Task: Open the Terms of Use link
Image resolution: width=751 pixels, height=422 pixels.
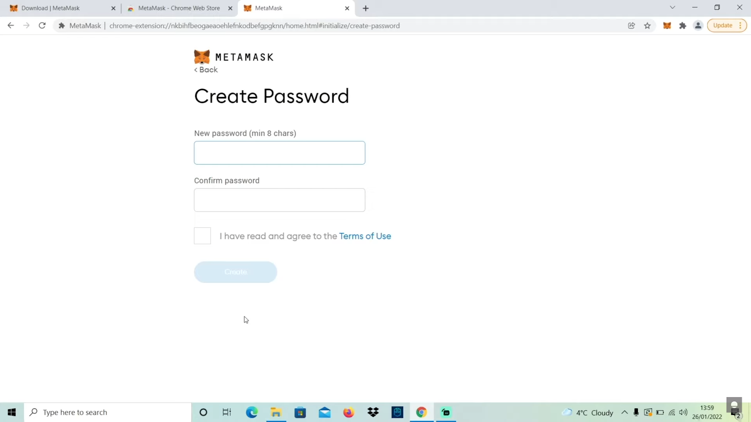Action: pos(365,236)
